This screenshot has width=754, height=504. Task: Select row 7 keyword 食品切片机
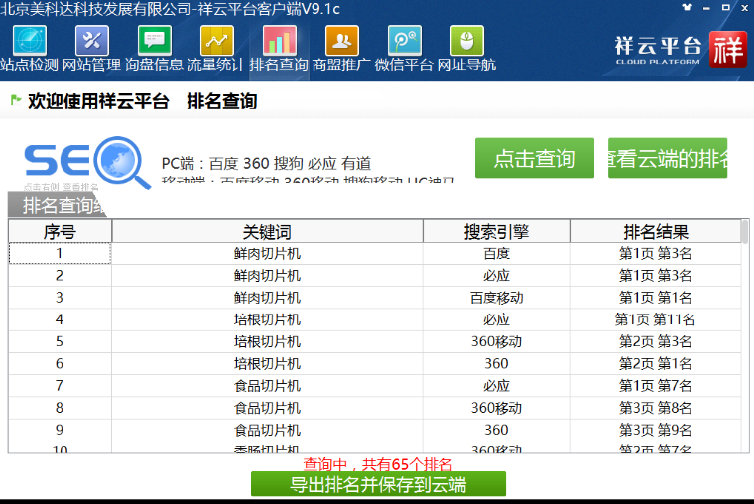coord(267,386)
